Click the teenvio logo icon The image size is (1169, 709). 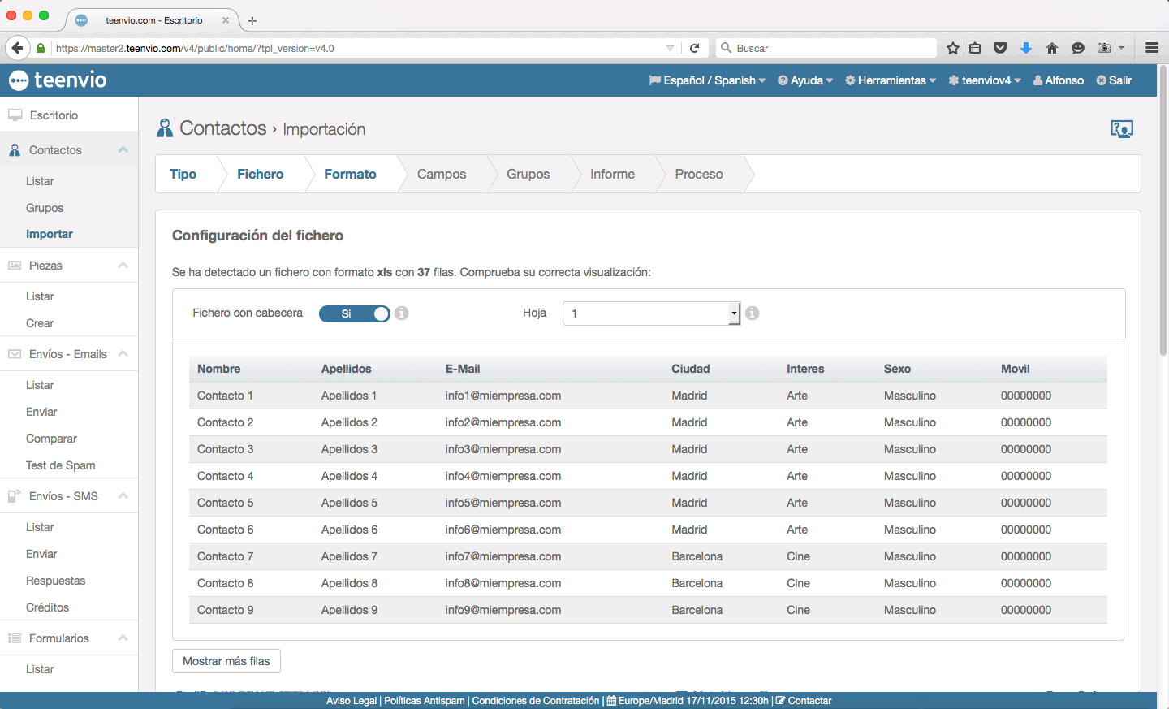pyautogui.click(x=19, y=80)
